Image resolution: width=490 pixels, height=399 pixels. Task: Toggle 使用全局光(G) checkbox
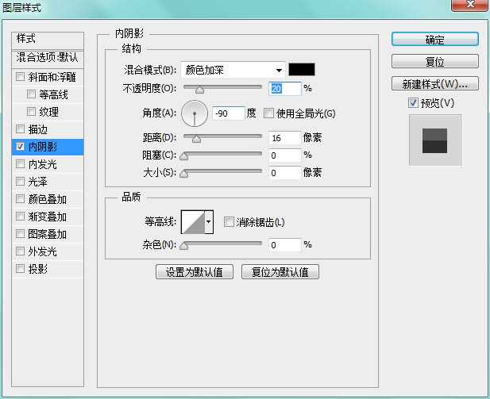pos(268,113)
